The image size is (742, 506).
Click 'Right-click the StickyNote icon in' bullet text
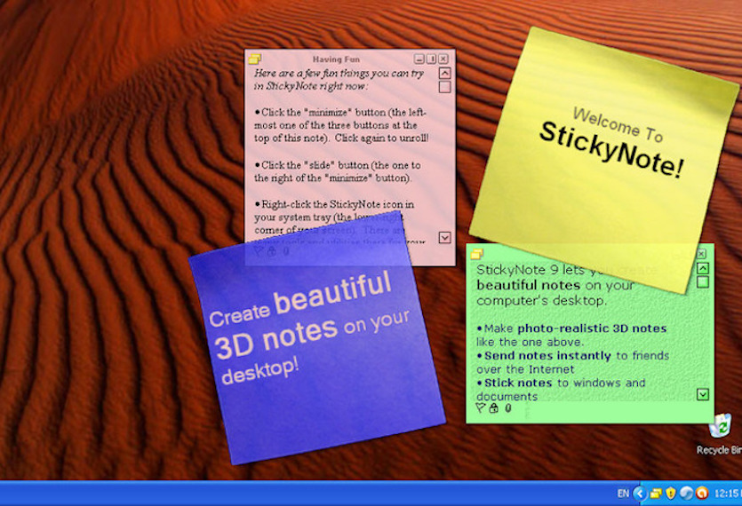334,204
